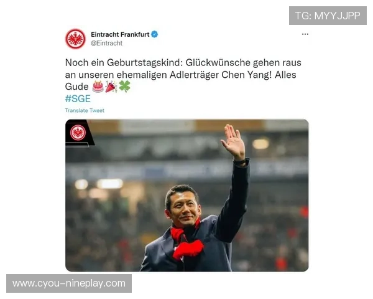Click the Eintracht Frankfurt profile avatar
The width and height of the screenshot is (373, 299).
75,39
